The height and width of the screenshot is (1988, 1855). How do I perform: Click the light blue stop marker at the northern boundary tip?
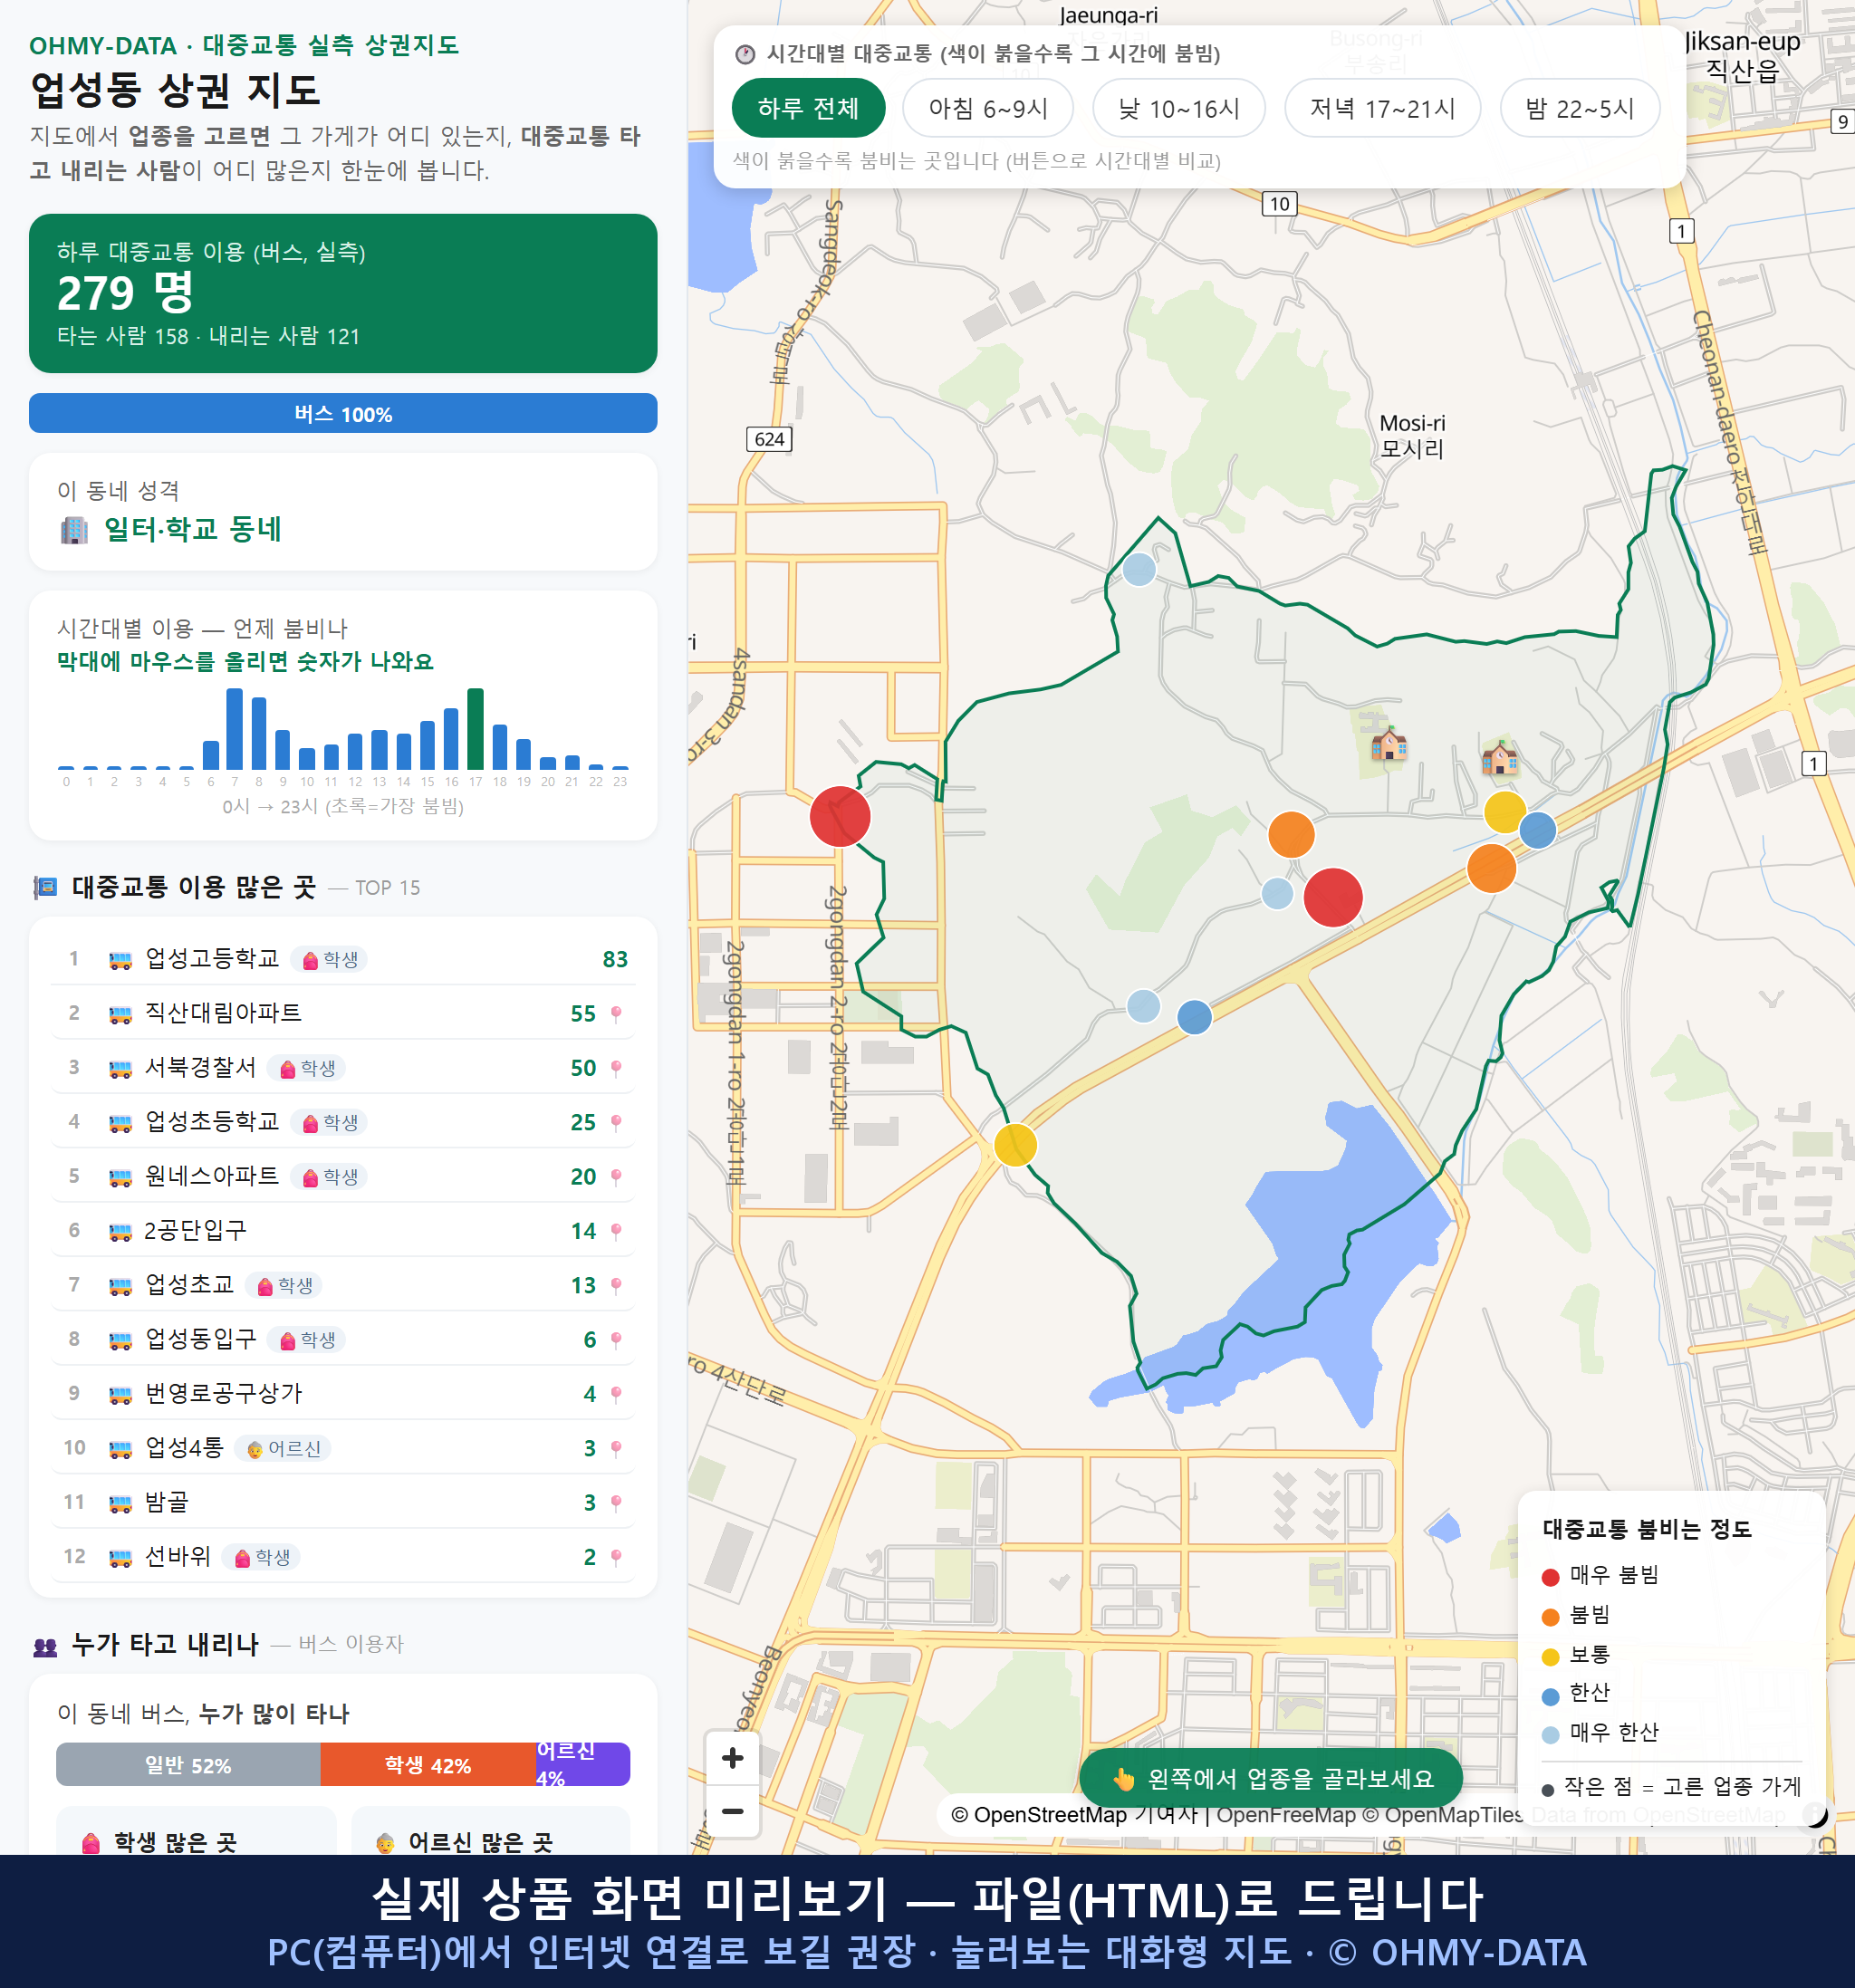1139,569
